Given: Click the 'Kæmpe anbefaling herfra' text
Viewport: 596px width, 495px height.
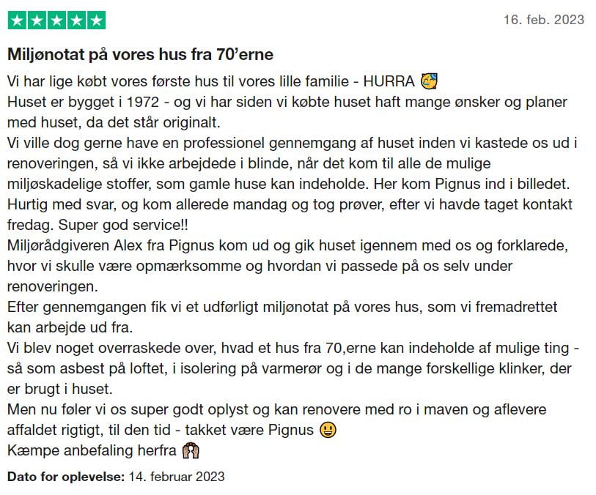Looking at the screenshot, I should 92,450.
